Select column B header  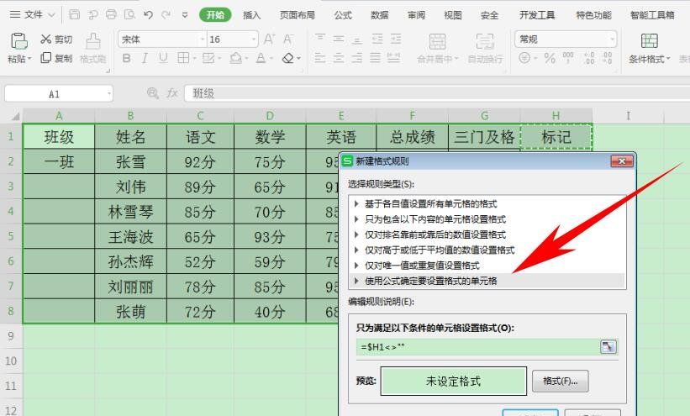click(x=131, y=116)
